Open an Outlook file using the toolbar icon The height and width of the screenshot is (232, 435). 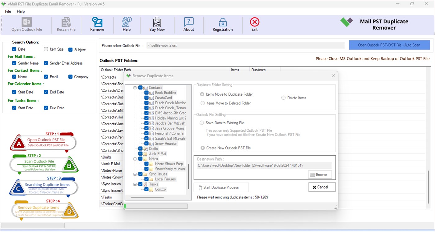coord(26,24)
